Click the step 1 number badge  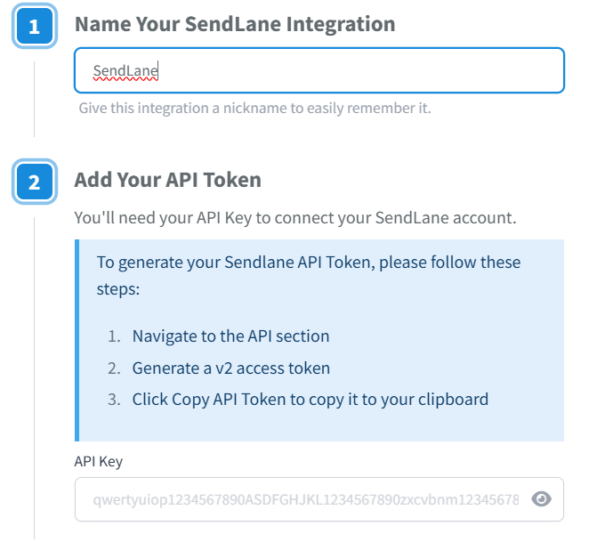(x=35, y=27)
